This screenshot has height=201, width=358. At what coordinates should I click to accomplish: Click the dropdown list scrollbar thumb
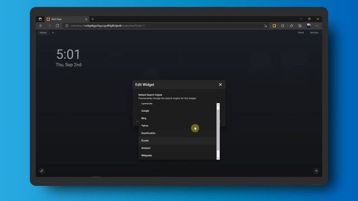218,131
